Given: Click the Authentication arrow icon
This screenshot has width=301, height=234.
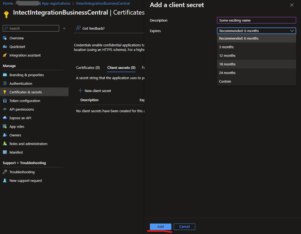Looking at the screenshot, I should (5, 83).
